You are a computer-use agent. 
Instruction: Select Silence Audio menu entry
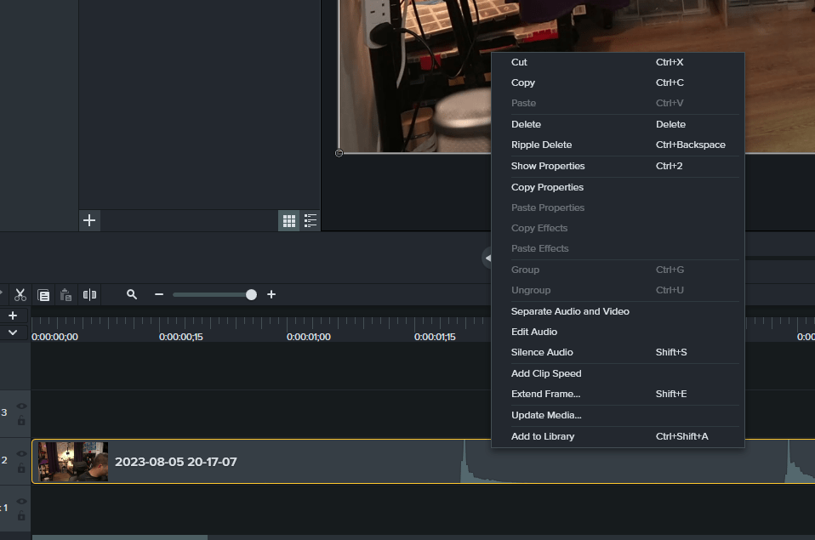[x=618, y=352]
